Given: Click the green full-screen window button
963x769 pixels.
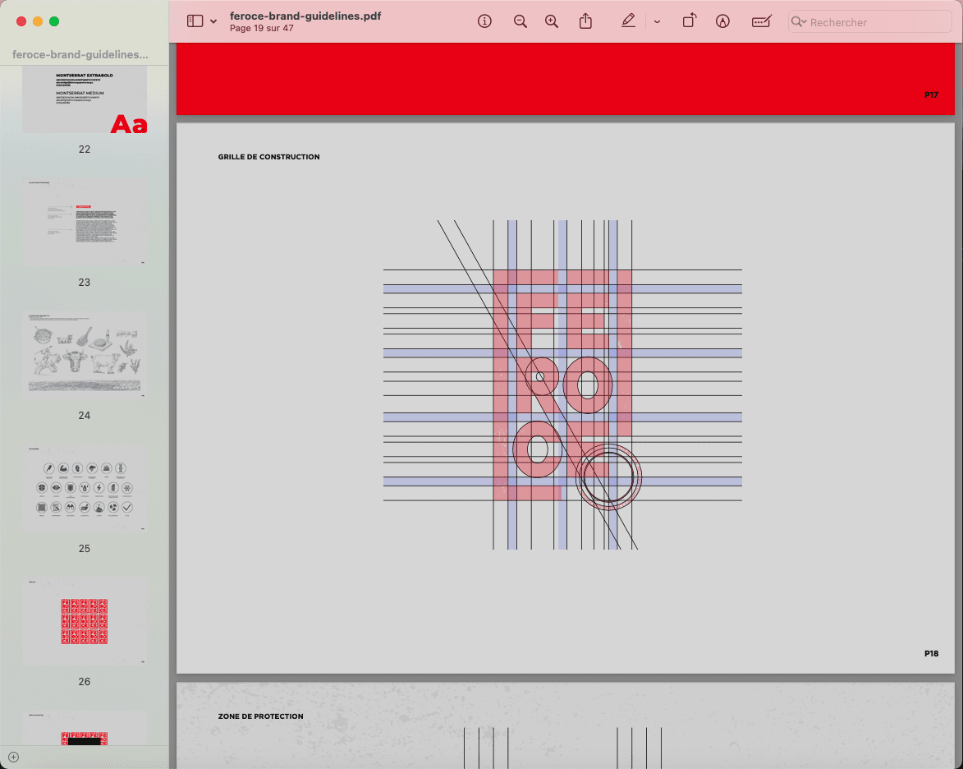Looking at the screenshot, I should tap(54, 21).
